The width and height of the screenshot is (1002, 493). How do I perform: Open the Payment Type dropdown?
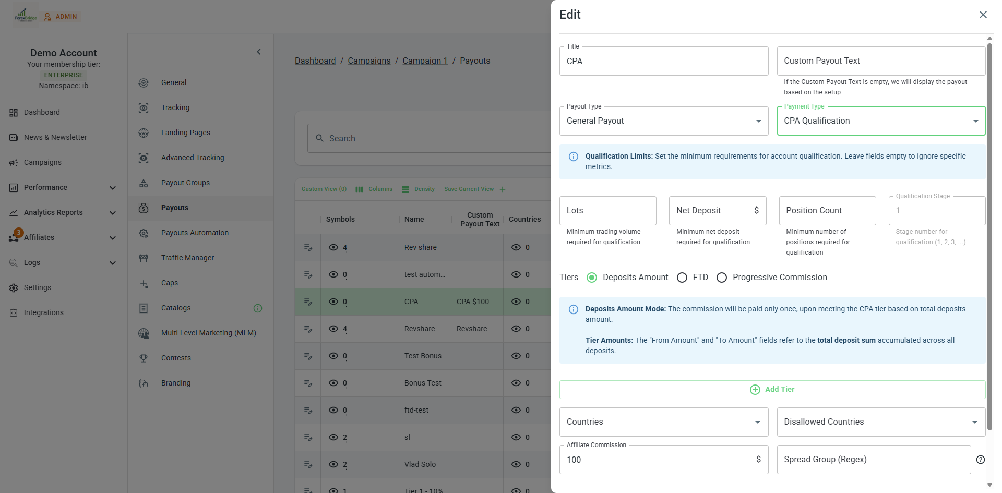click(x=880, y=121)
